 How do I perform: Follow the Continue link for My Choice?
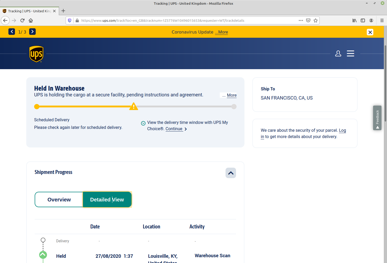174,129
